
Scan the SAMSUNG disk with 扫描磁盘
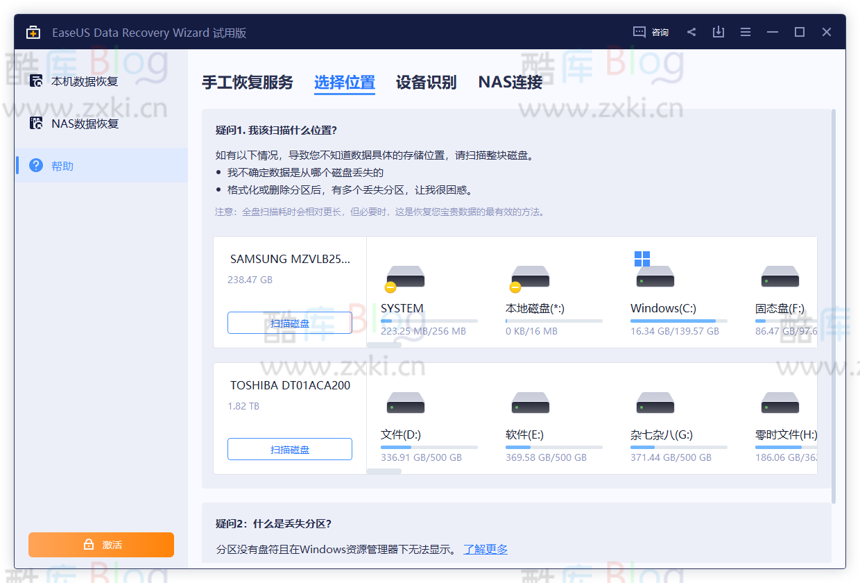click(x=289, y=322)
